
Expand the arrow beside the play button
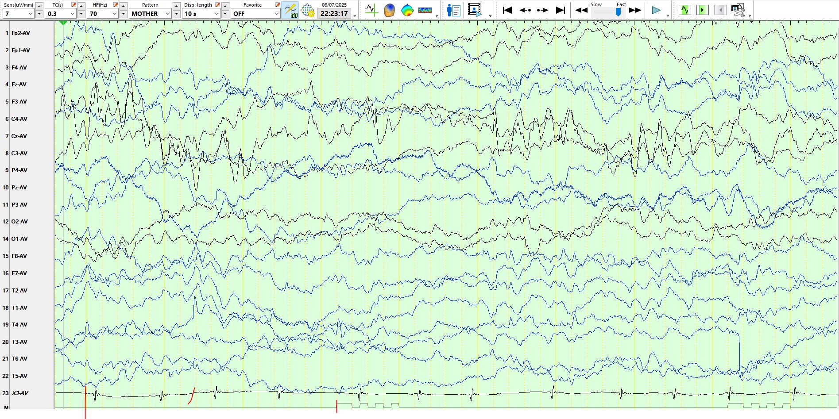click(668, 16)
